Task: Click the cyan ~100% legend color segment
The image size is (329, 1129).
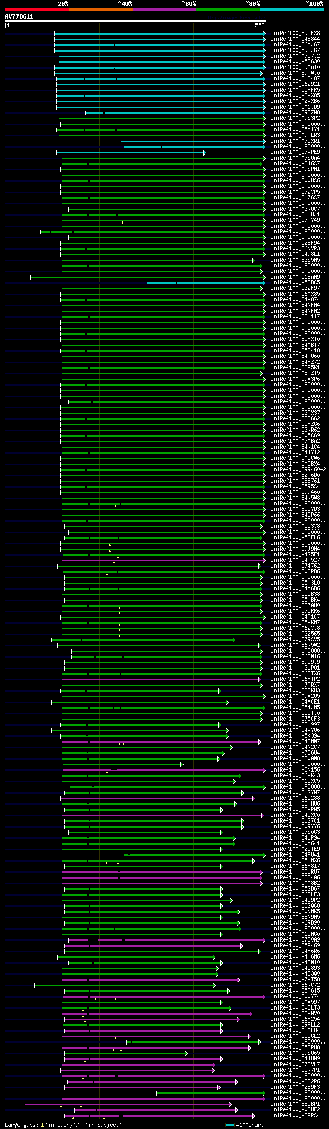Action: point(291,9)
